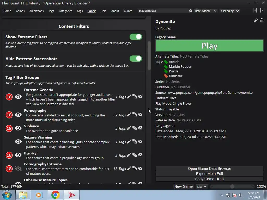
Task: Duplicate the Pornography filter group
Action: pyautogui.click(x=135, y=115)
